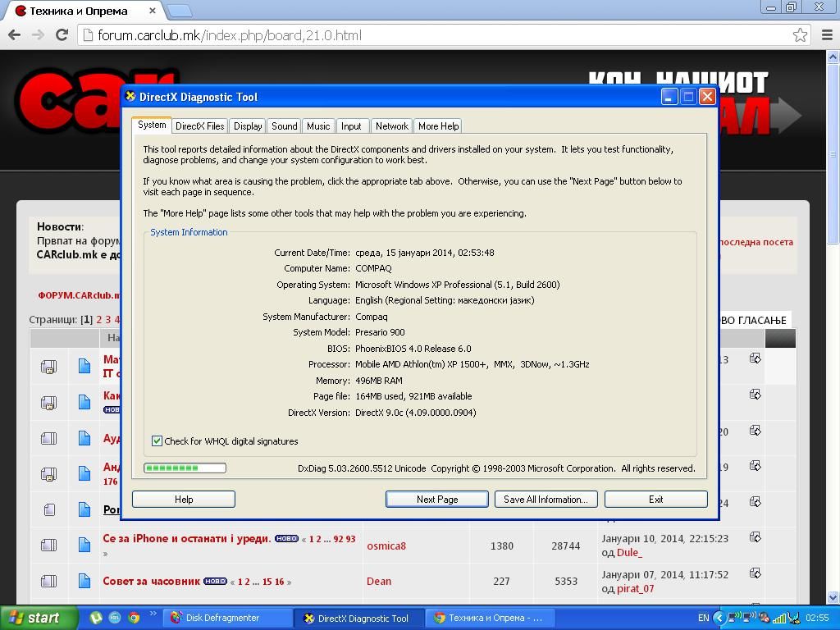The image size is (840, 630).
Task: Launch Chrome from quick launch bar
Action: click(x=134, y=618)
